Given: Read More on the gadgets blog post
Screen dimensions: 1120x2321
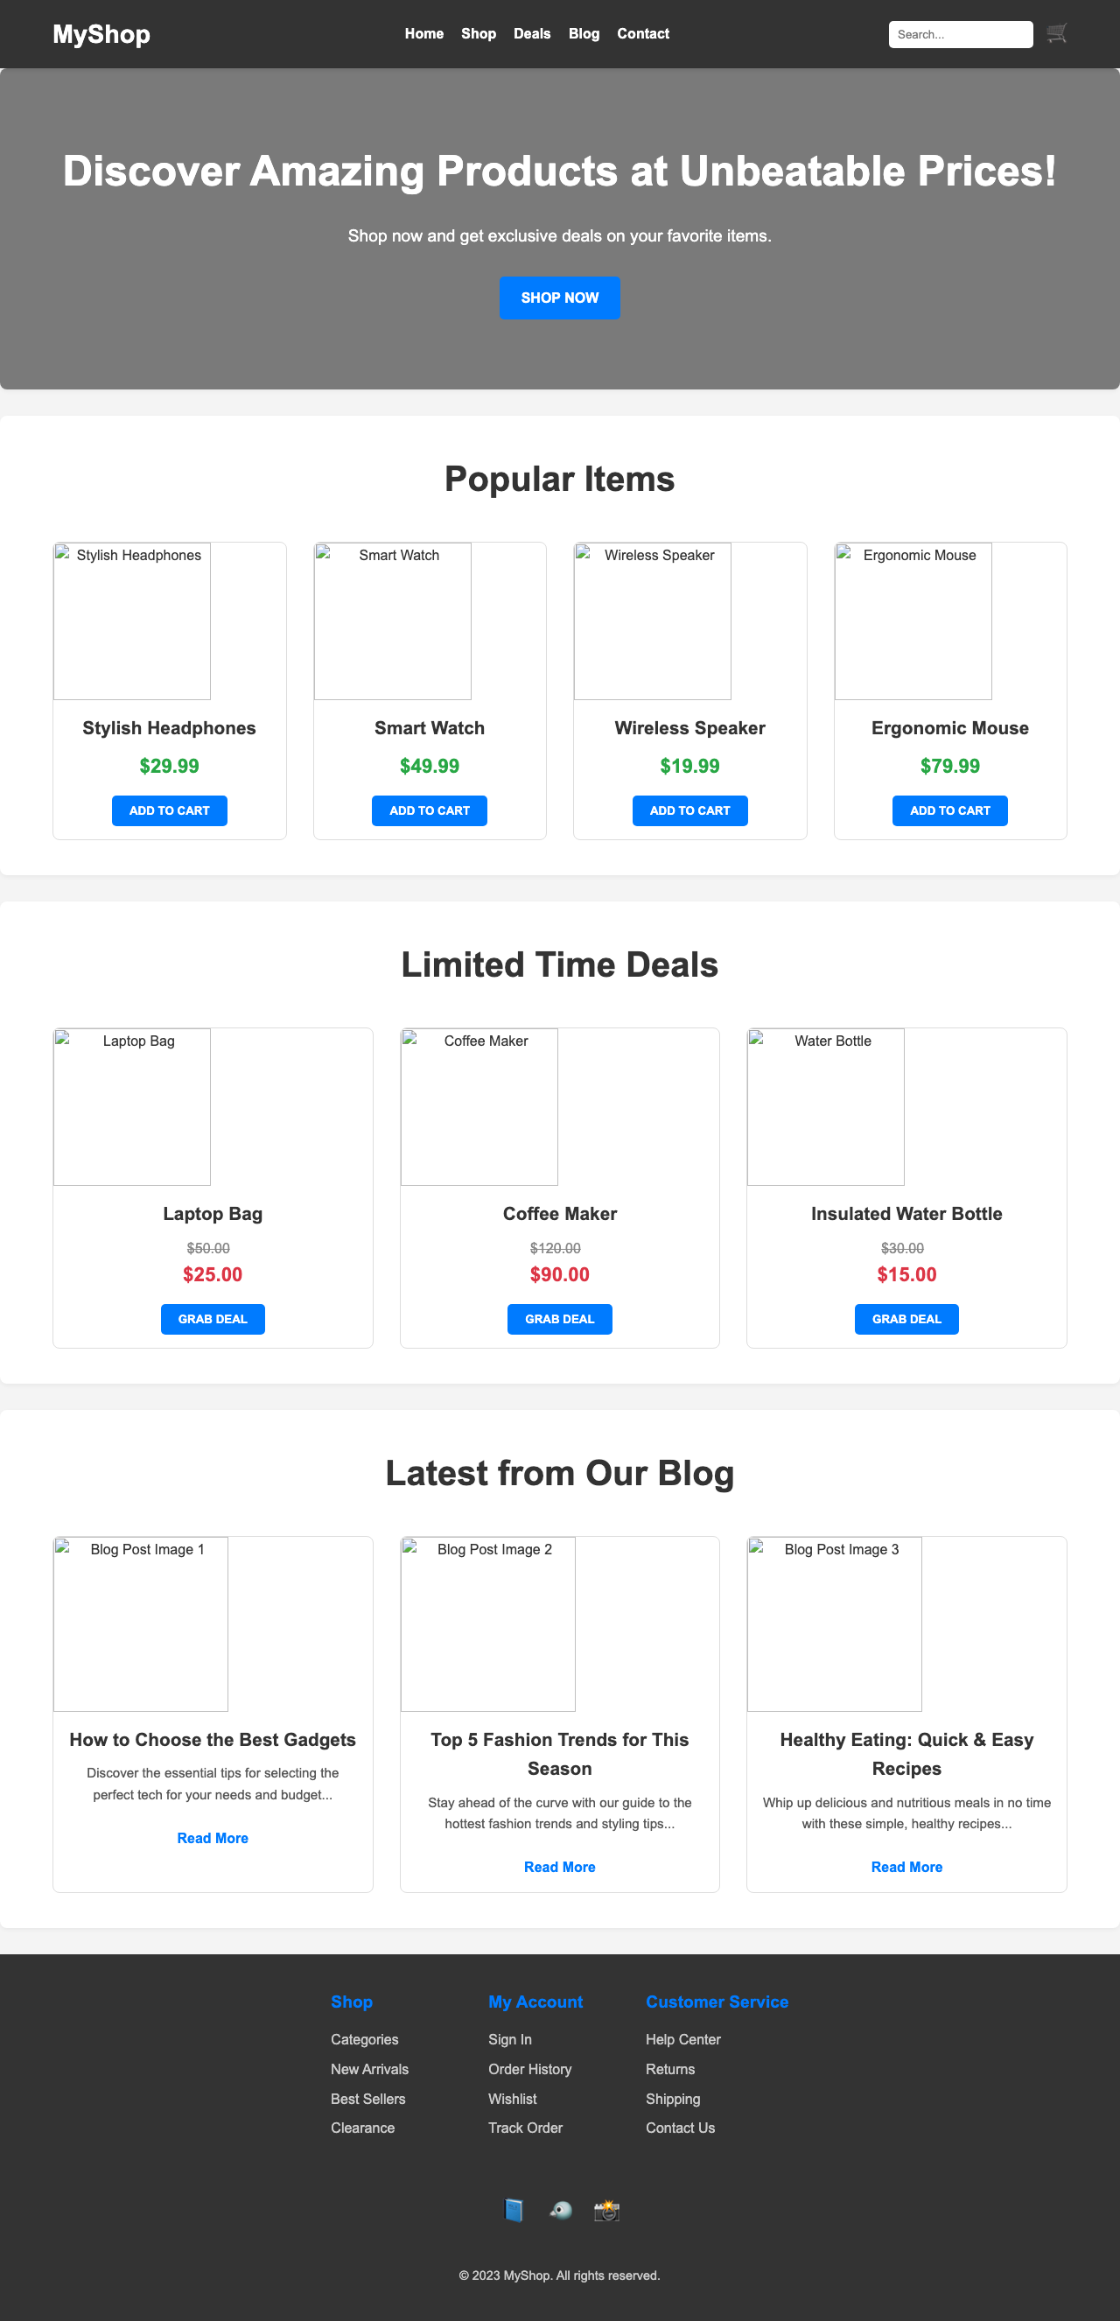Looking at the screenshot, I should coord(213,1837).
